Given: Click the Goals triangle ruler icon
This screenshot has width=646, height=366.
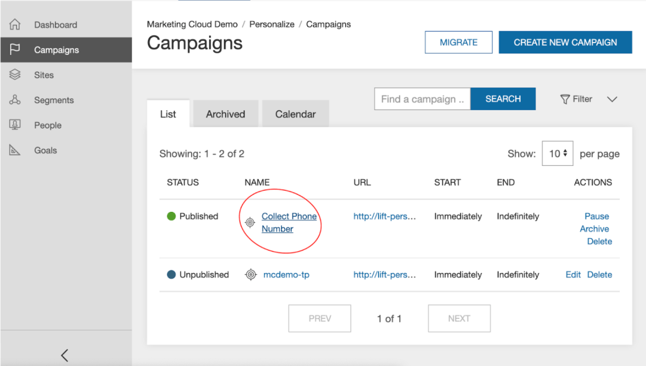Looking at the screenshot, I should 14,150.
